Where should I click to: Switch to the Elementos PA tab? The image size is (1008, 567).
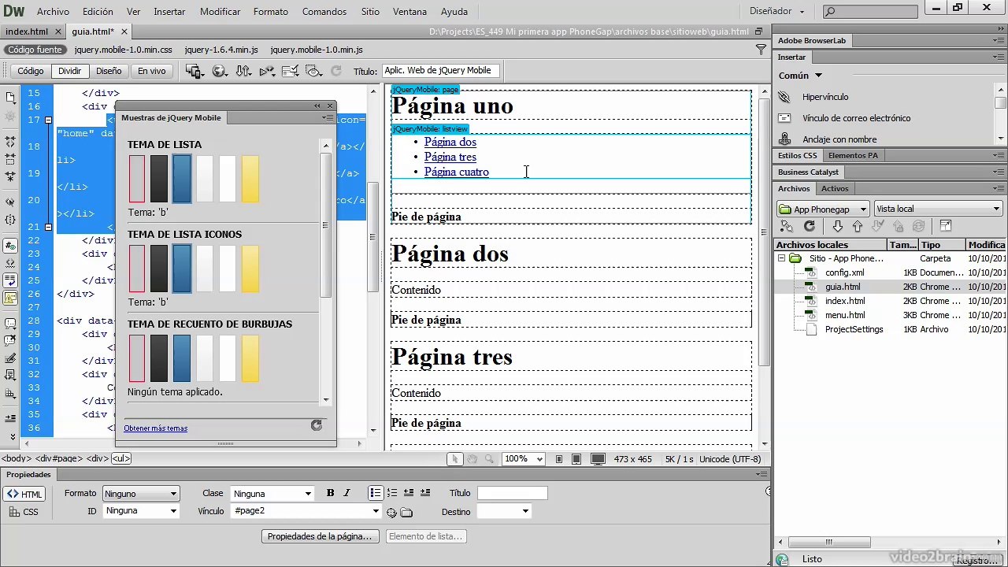853,155
